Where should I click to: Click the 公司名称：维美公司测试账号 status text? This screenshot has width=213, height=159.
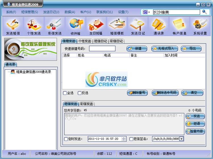[56, 154]
